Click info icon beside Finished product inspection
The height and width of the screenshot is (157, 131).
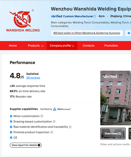click(x=52, y=132)
